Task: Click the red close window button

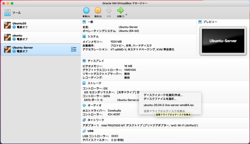Action: (x=4, y=3)
